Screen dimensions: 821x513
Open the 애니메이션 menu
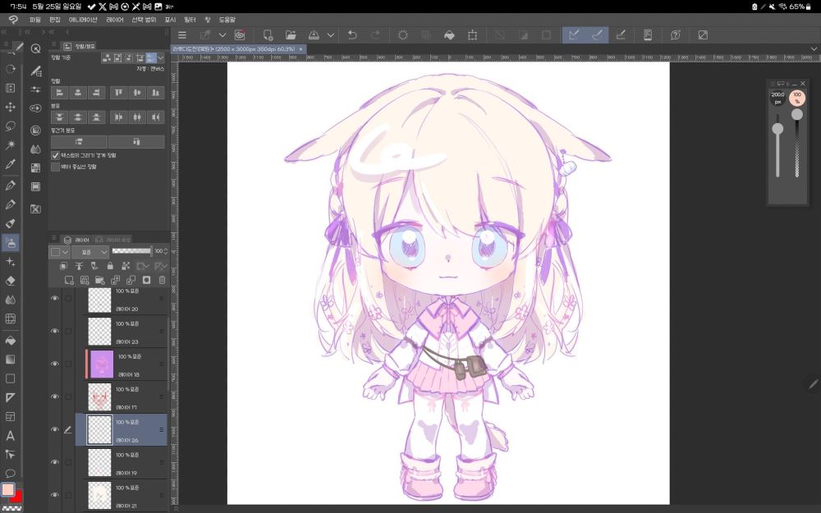click(83, 20)
